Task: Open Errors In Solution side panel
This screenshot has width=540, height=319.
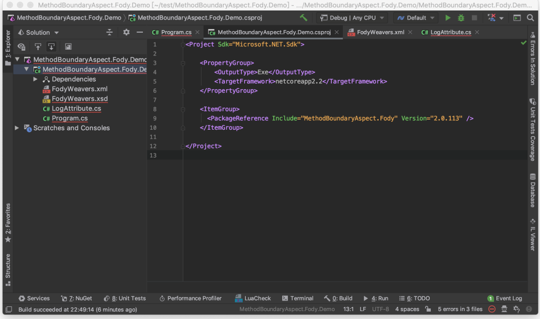Action: click(533, 58)
